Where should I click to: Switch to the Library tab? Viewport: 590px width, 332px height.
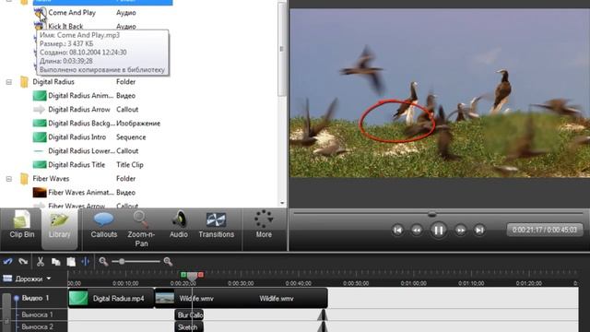click(59, 229)
